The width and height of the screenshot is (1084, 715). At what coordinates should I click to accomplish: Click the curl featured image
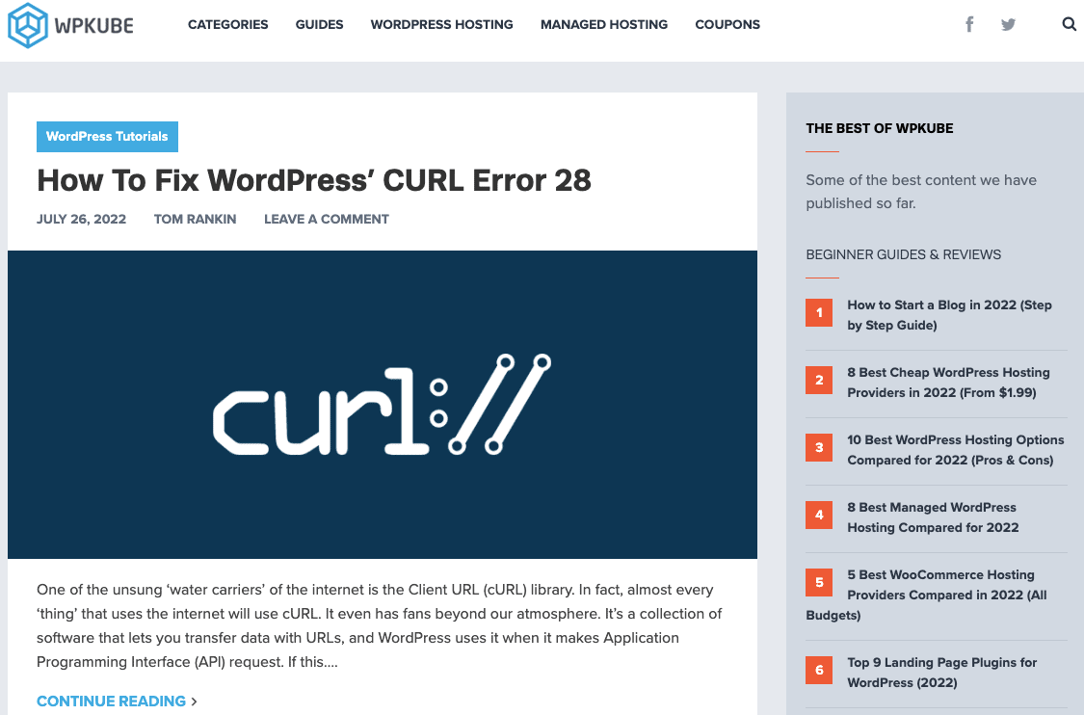(x=382, y=405)
